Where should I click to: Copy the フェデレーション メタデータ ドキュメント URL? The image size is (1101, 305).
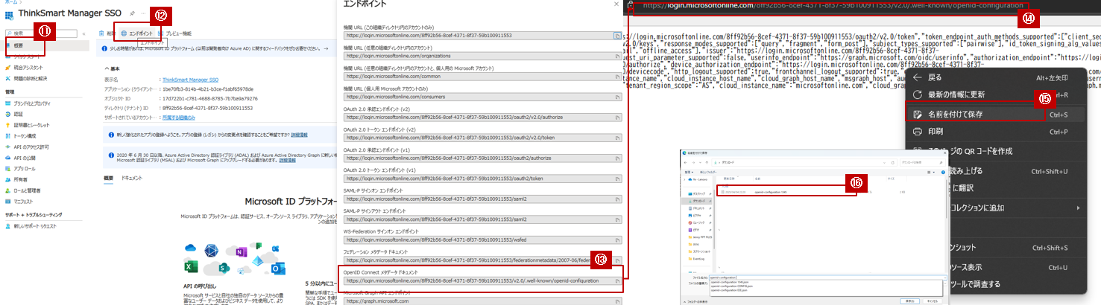point(617,260)
